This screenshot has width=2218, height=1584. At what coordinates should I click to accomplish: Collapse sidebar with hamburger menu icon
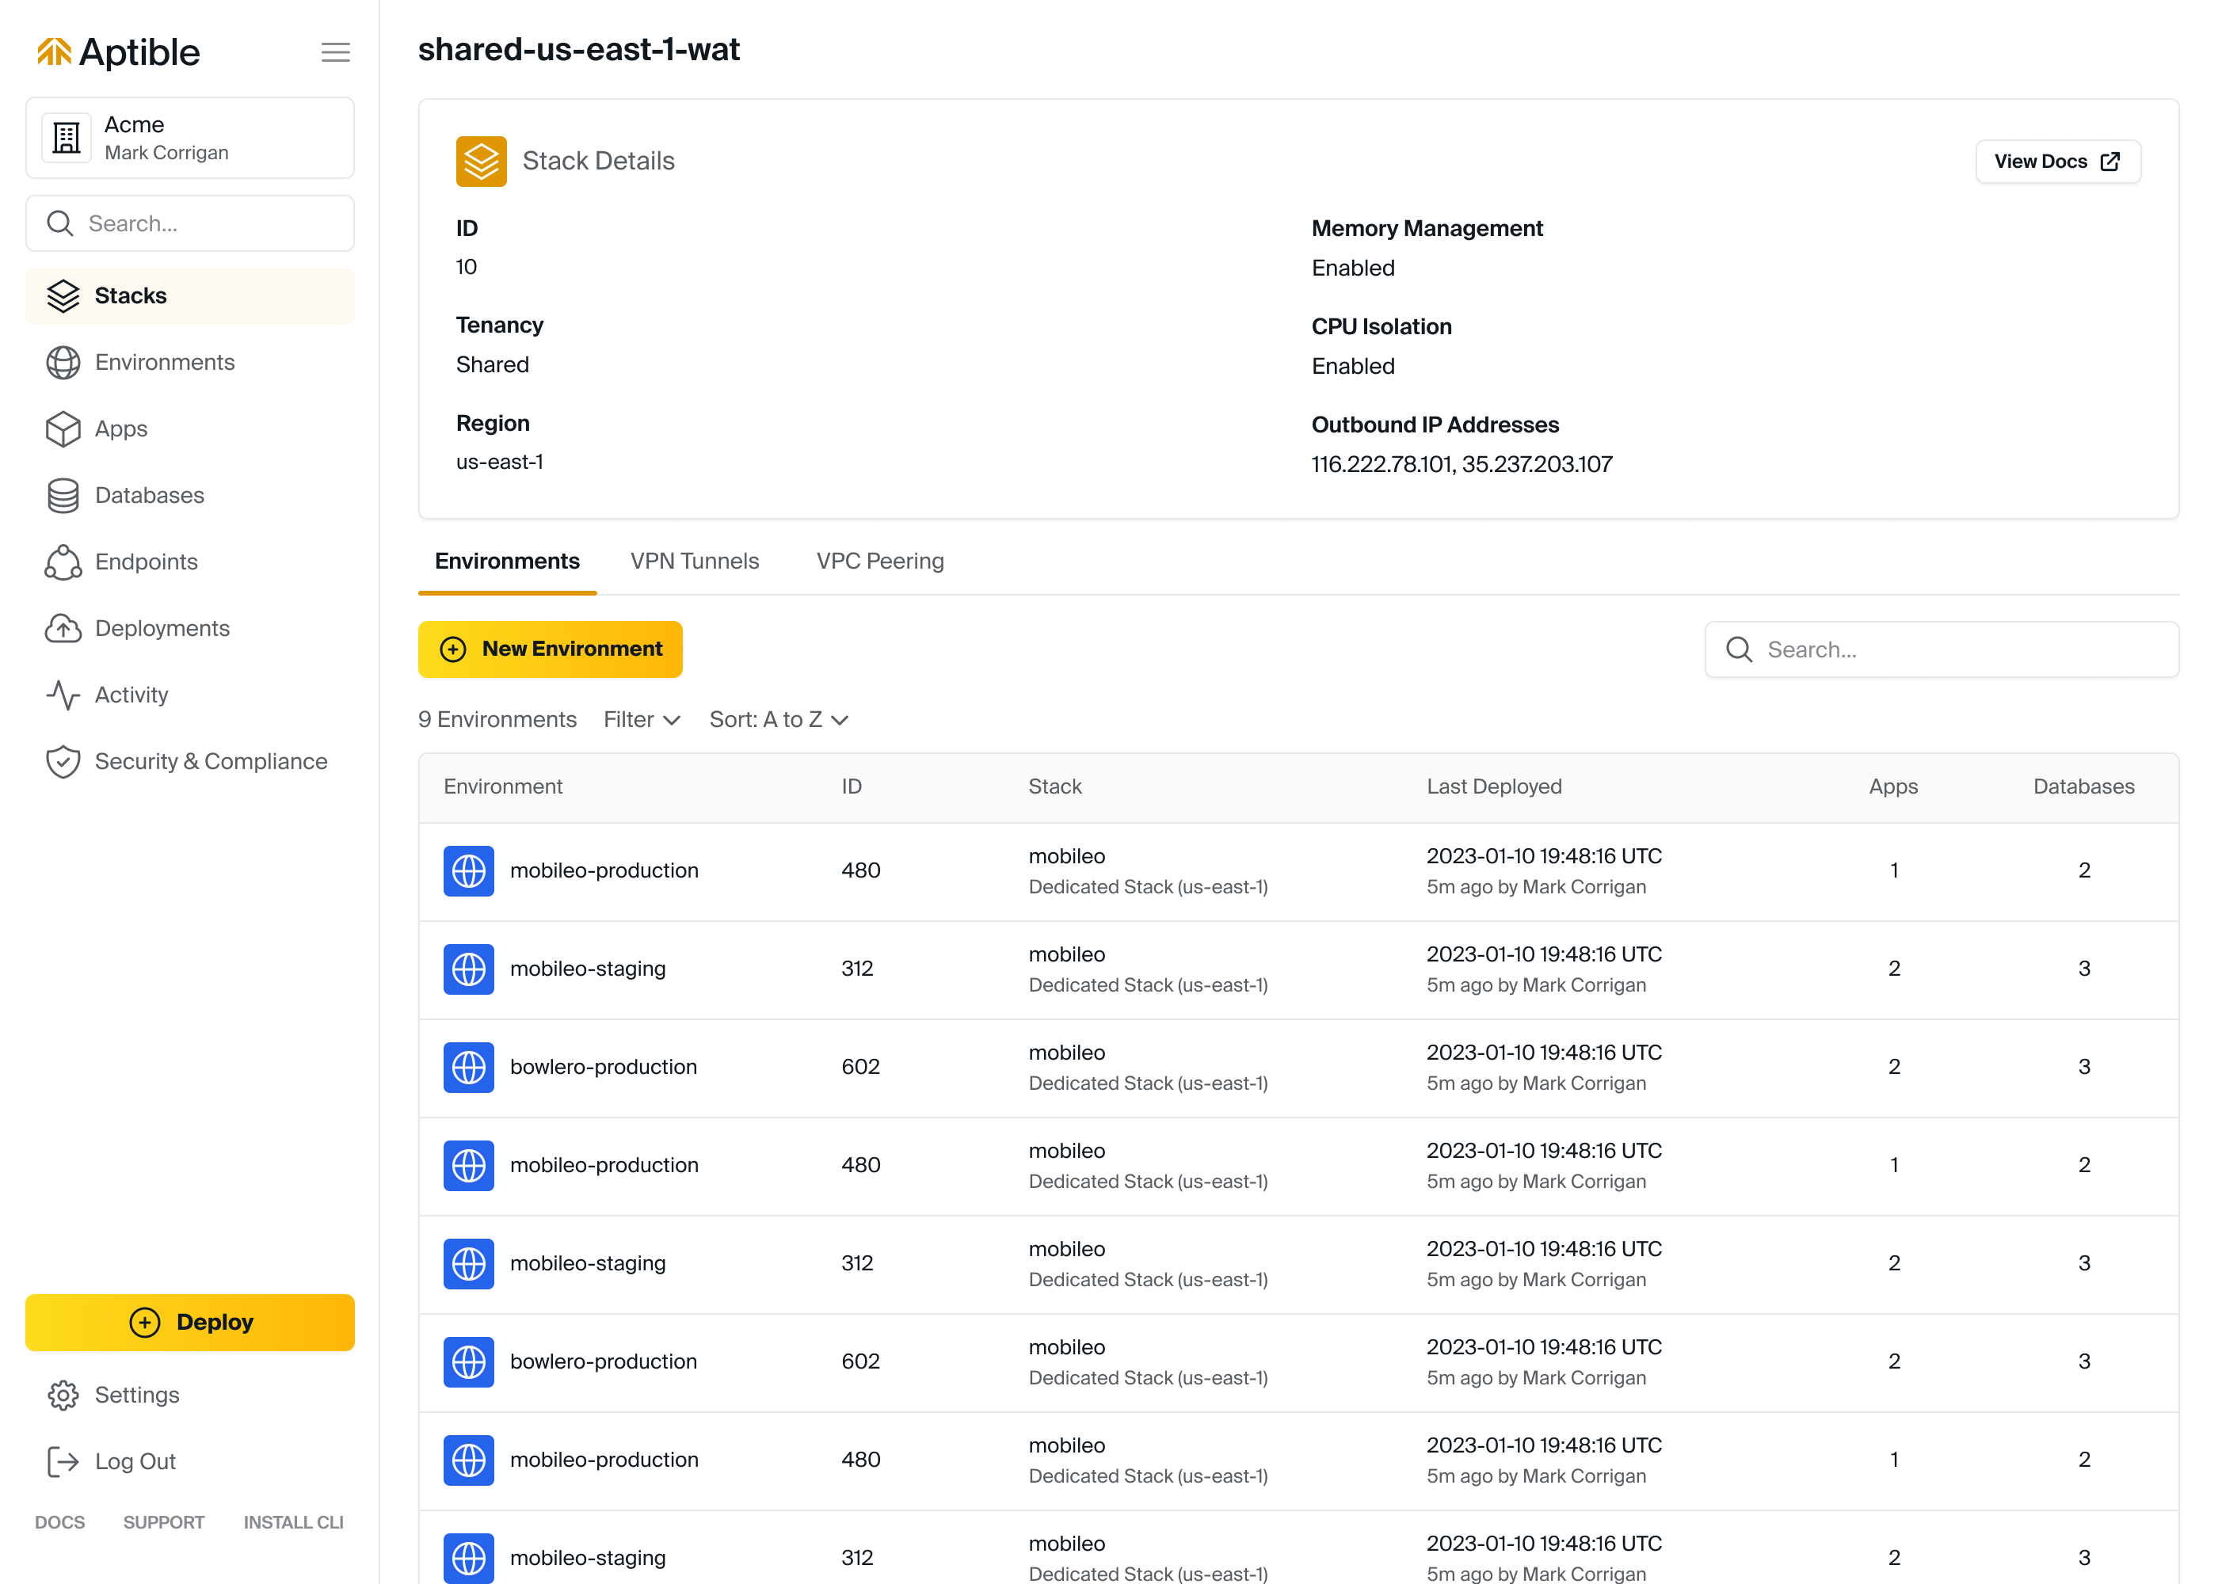coord(336,53)
